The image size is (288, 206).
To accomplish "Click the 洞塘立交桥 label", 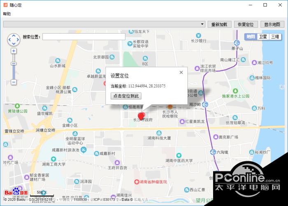I will (x=45, y=130).
